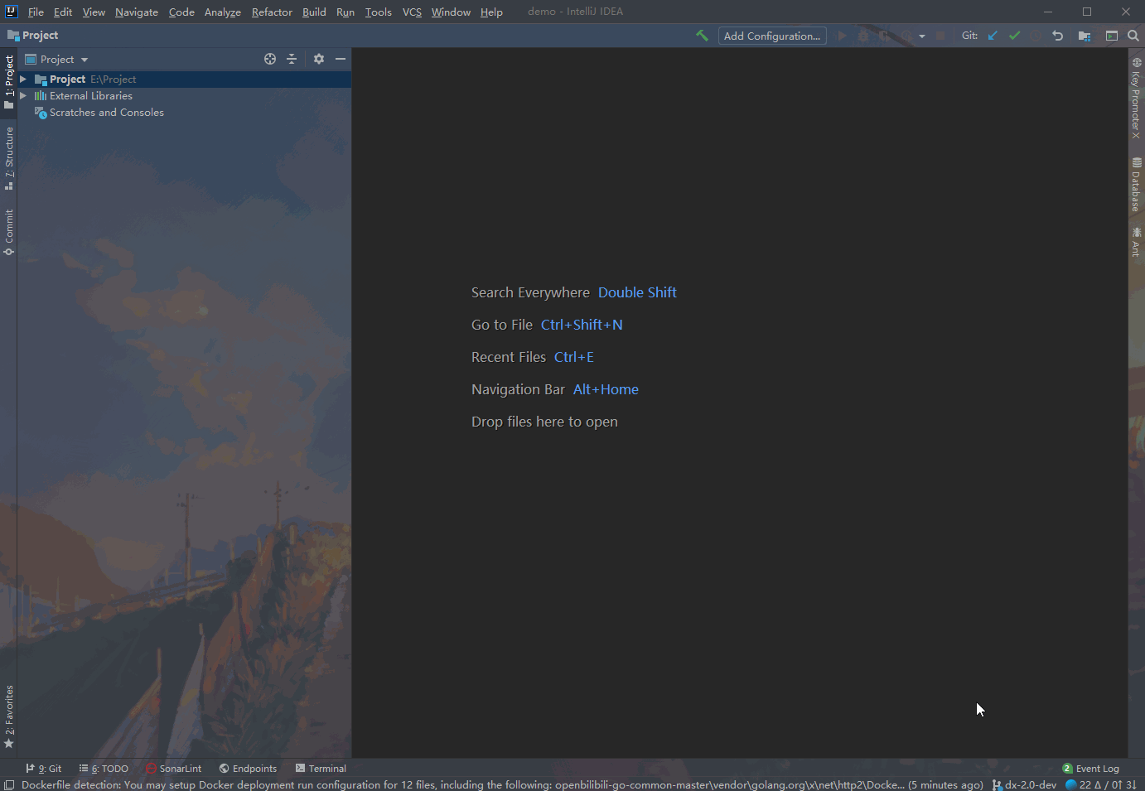1145x791 pixels.
Task: Click the Ctrl+Shift+N shortcut hint
Action: click(x=582, y=325)
